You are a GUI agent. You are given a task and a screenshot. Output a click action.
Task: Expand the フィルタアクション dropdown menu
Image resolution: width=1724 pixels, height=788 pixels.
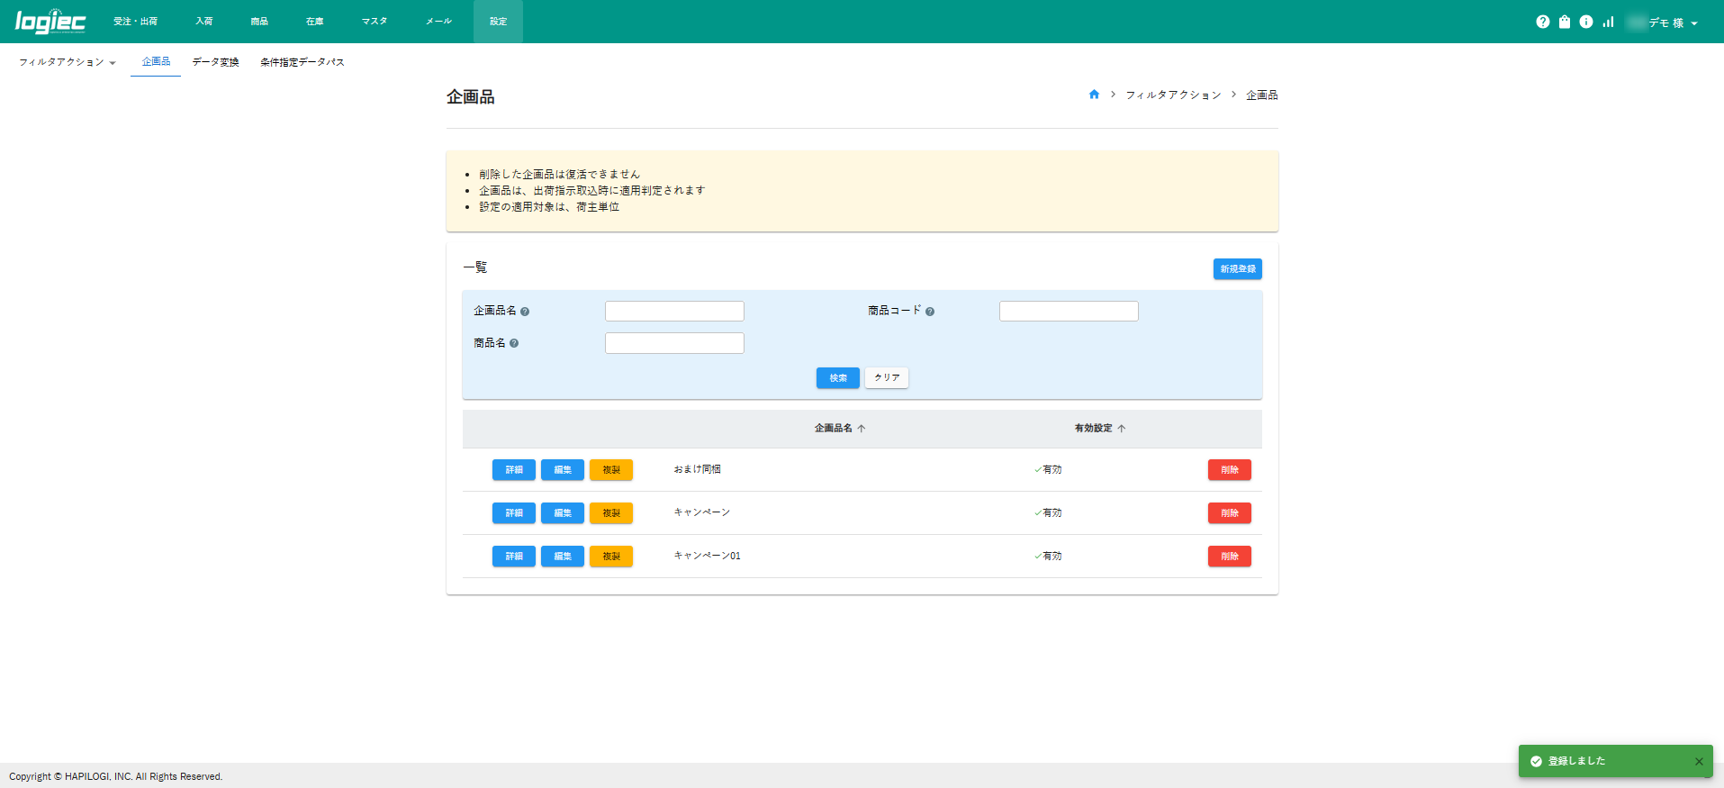coord(68,62)
